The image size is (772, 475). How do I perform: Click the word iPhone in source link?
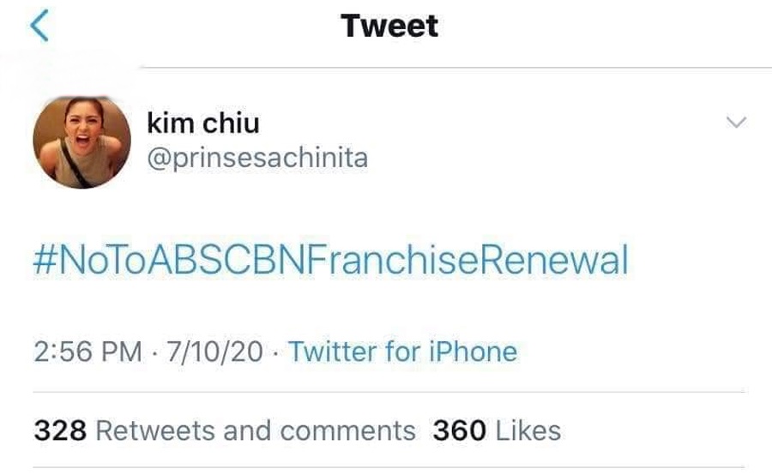pos(473,352)
